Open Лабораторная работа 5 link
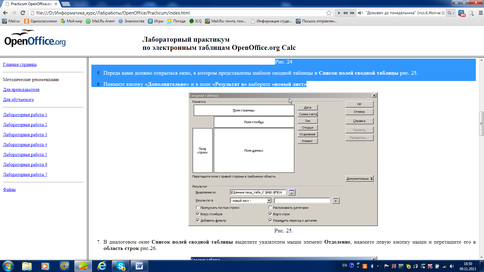Screen dimensions: 484x272 [x=25, y=154]
